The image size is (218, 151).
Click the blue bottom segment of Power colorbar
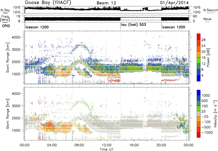coord(199,78)
